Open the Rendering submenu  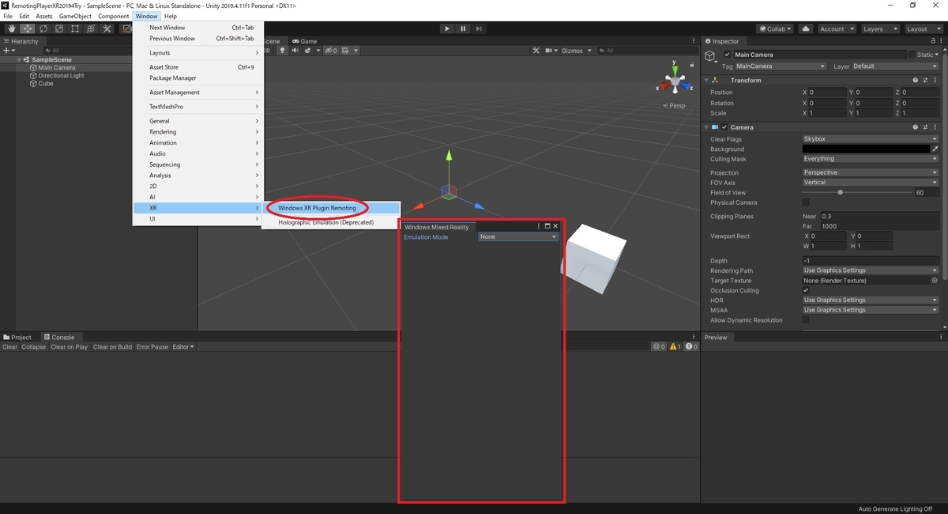[198, 132]
